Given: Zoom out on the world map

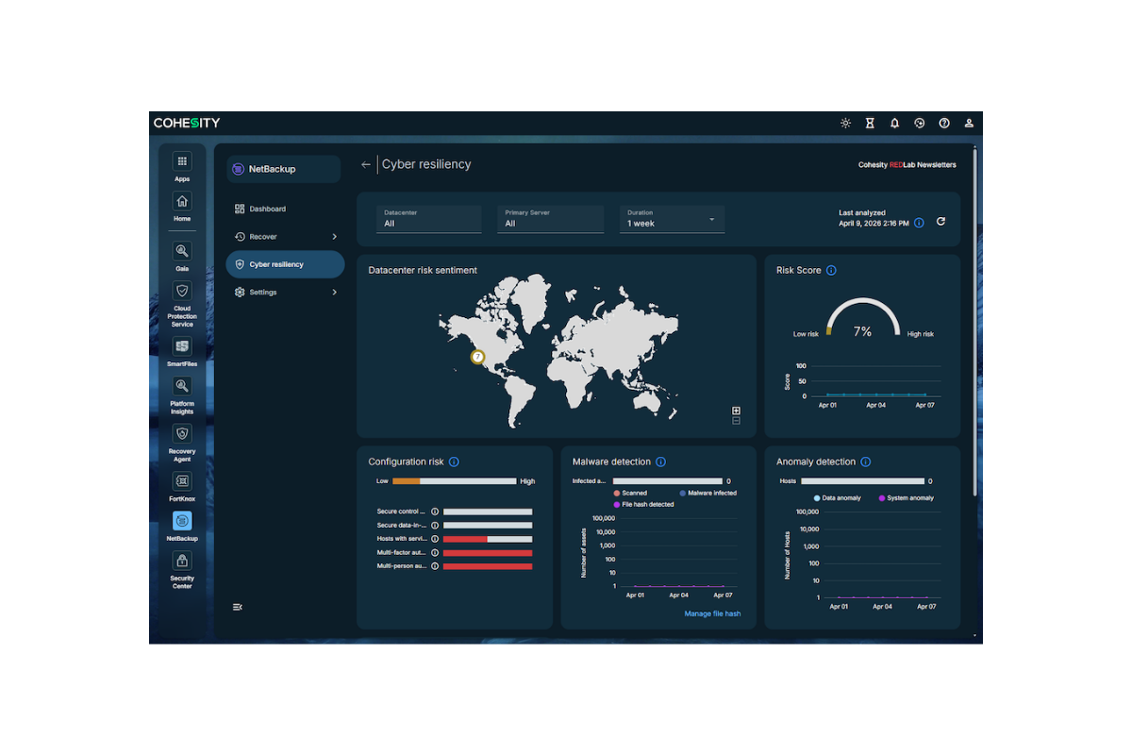Looking at the screenshot, I should (736, 420).
